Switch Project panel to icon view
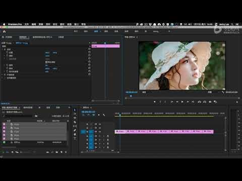This screenshot has width=242, height=181. click(13, 152)
